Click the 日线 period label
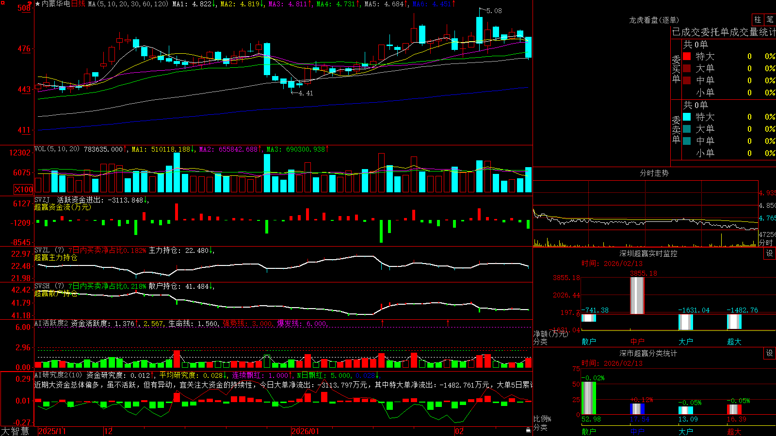 [78, 4]
